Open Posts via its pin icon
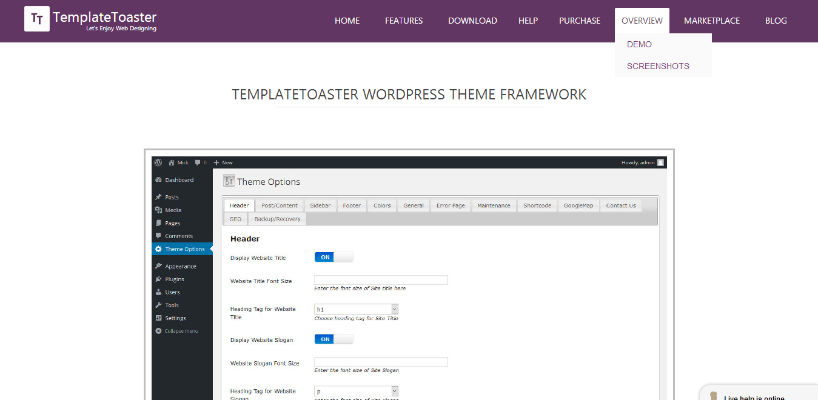This screenshot has width=818, height=400. 158,197
